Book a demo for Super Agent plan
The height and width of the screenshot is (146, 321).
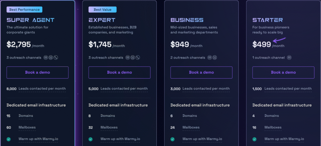(38, 72)
